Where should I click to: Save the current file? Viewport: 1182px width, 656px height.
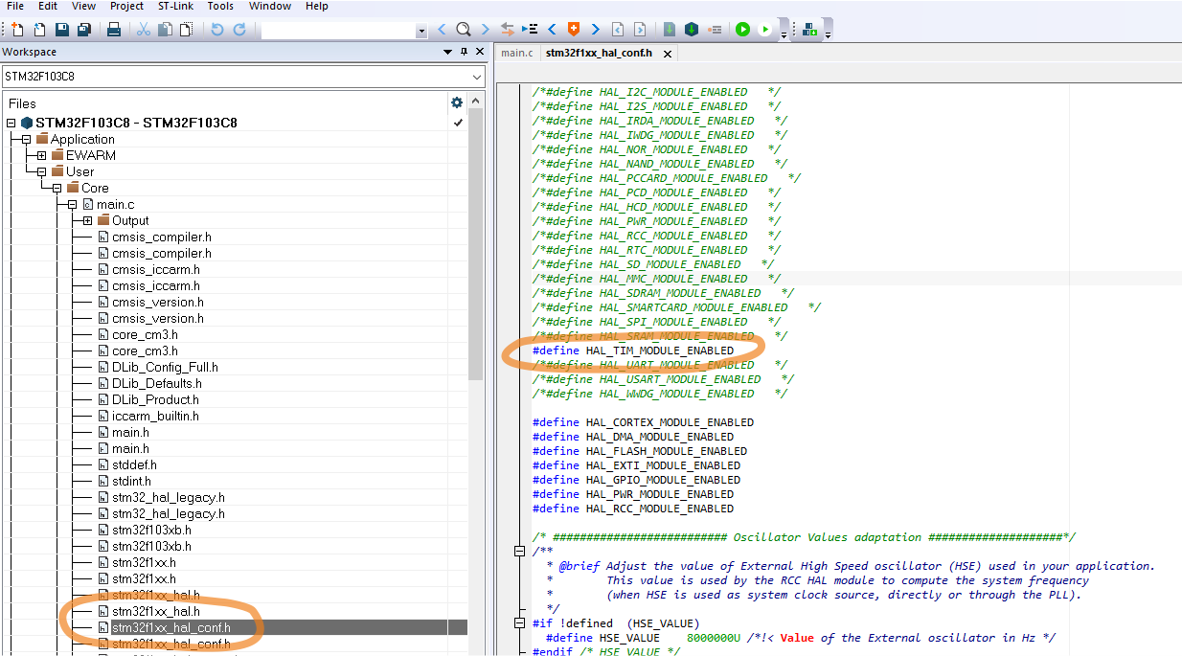(x=61, y=30)
